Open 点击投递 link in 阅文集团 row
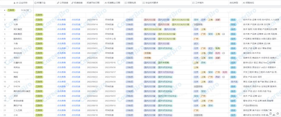 coord(76,29)
